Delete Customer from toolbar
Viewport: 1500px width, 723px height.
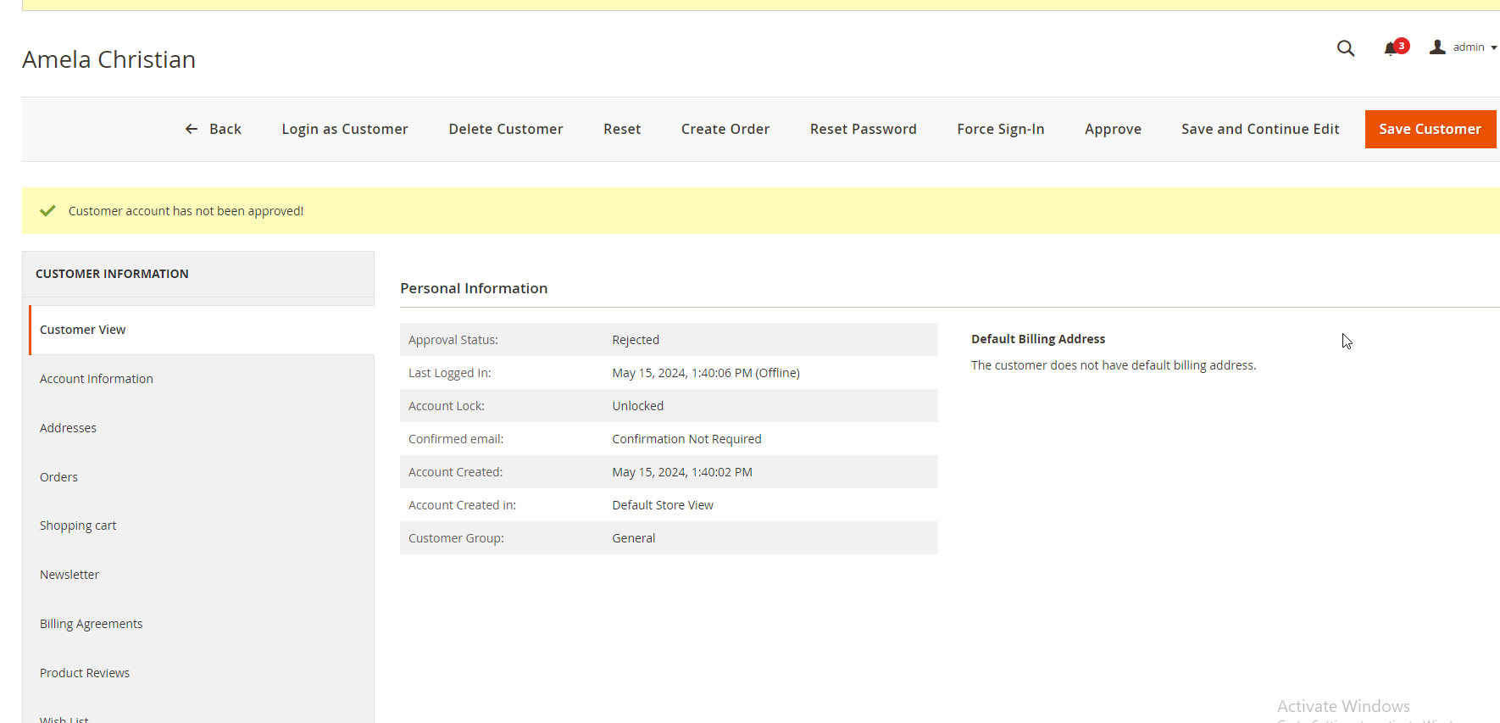coord(505,129)
